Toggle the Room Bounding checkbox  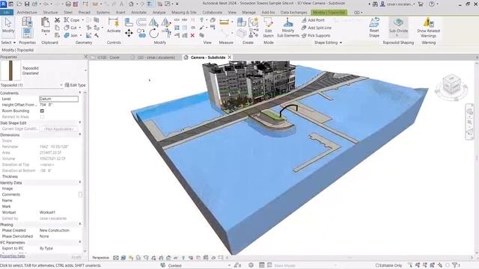pos(42,111)
